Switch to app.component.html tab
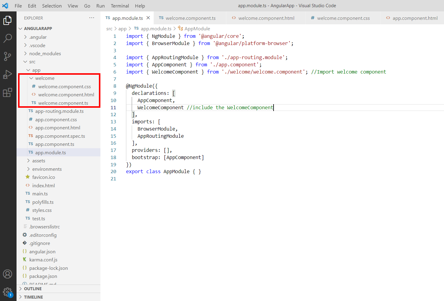444x301 pixels. (x=412, y=18)
